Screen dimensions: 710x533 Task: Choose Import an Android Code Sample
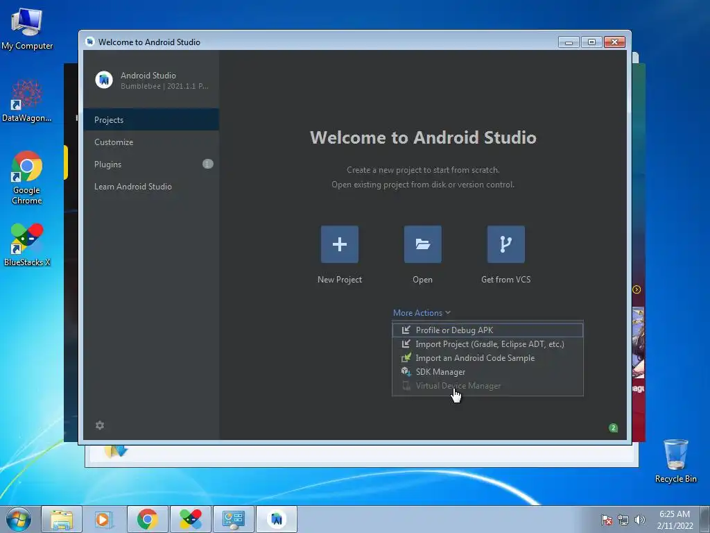(487, 357)
